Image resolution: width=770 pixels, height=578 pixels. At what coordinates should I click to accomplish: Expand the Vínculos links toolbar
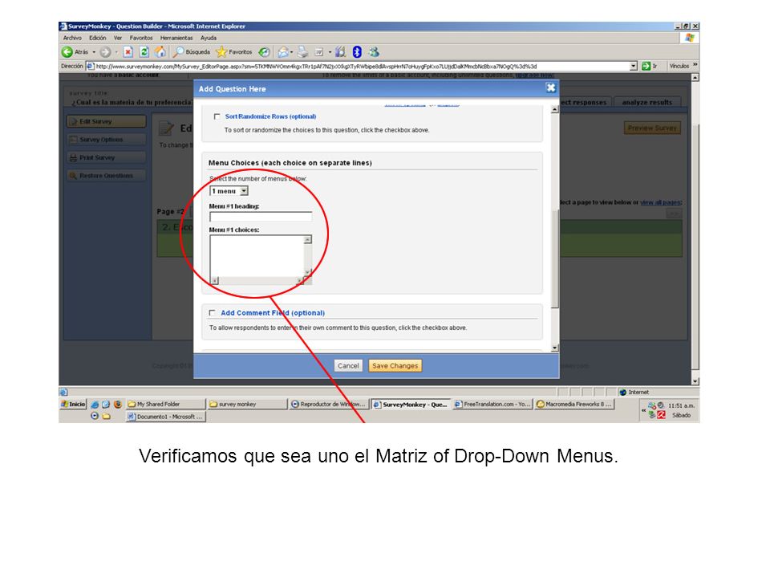click(695, 64)
